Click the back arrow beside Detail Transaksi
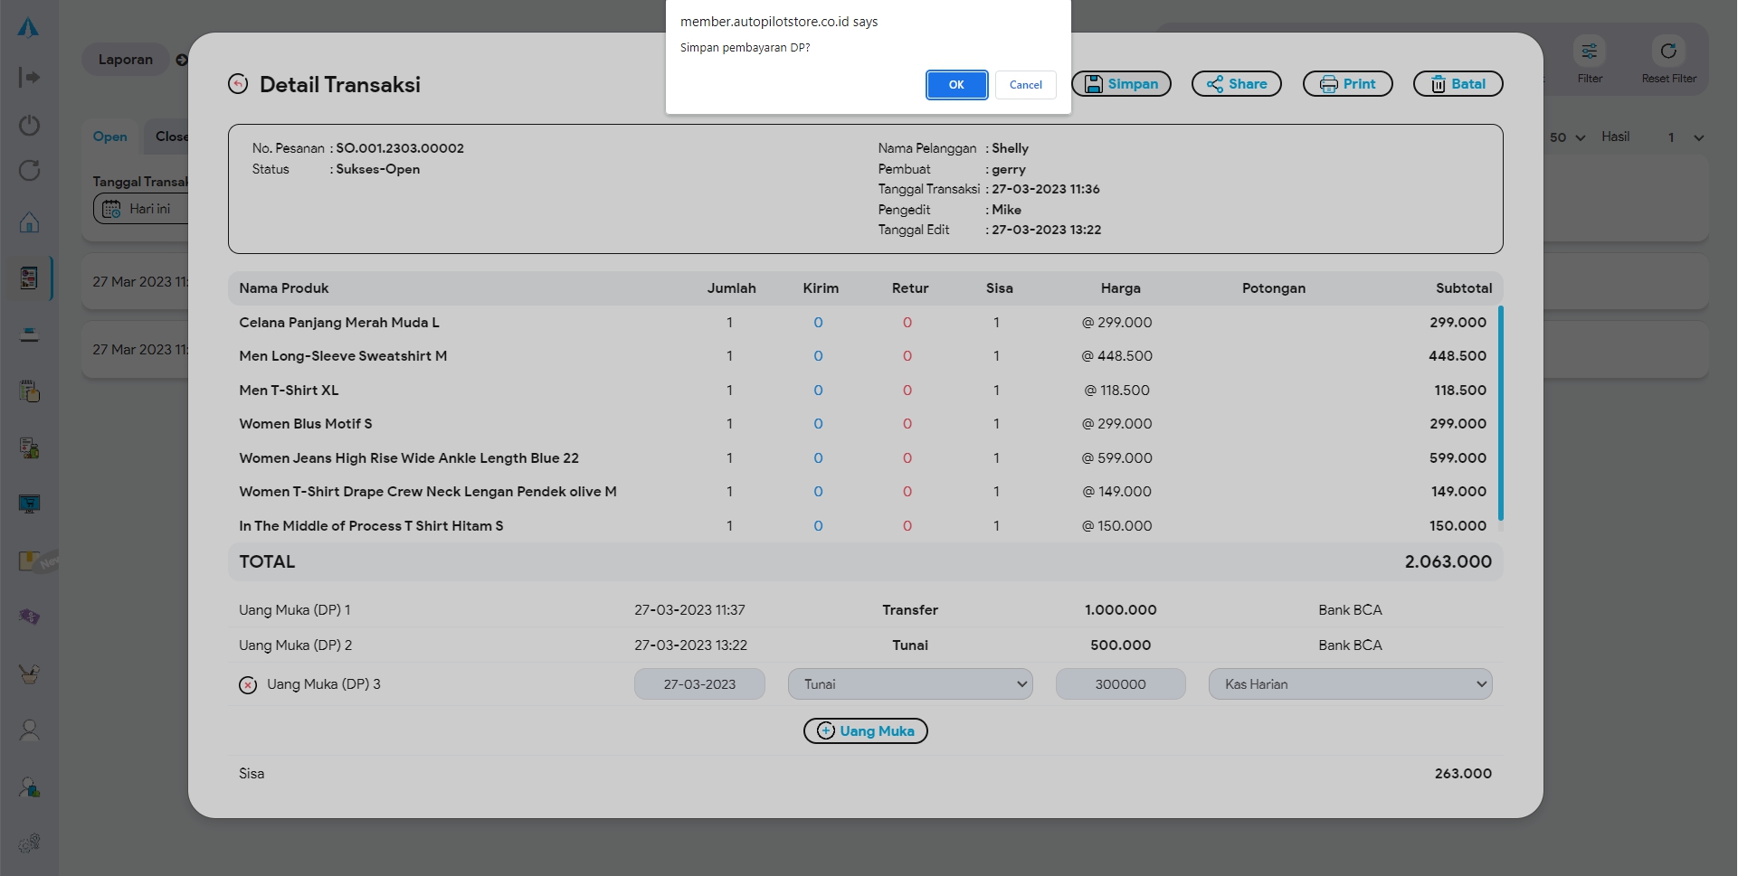The width and height of the screenshot is (1738, 876). point(238,84)
